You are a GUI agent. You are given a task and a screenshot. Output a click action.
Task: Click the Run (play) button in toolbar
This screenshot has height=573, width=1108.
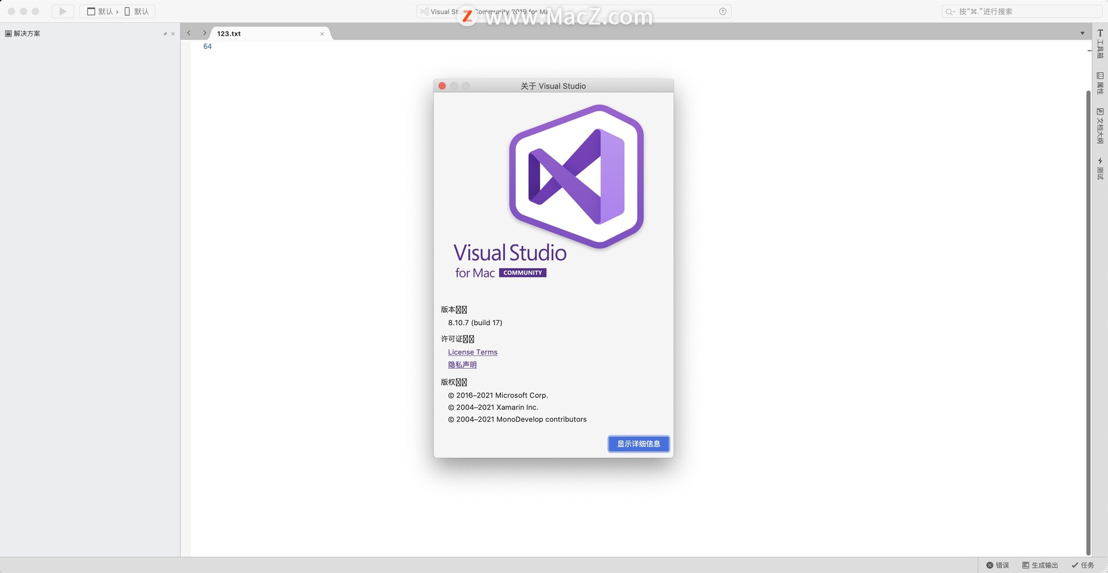pyautogui.click(x=63, y=11)
